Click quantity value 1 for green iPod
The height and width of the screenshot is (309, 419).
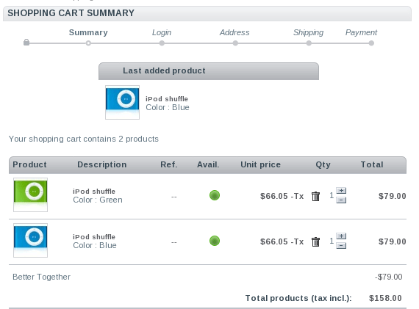pyautogui.click(x=332, y=195)
